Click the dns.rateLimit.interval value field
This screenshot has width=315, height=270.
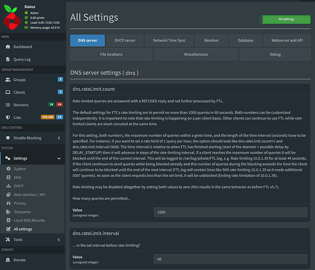[x=230, y=259]
